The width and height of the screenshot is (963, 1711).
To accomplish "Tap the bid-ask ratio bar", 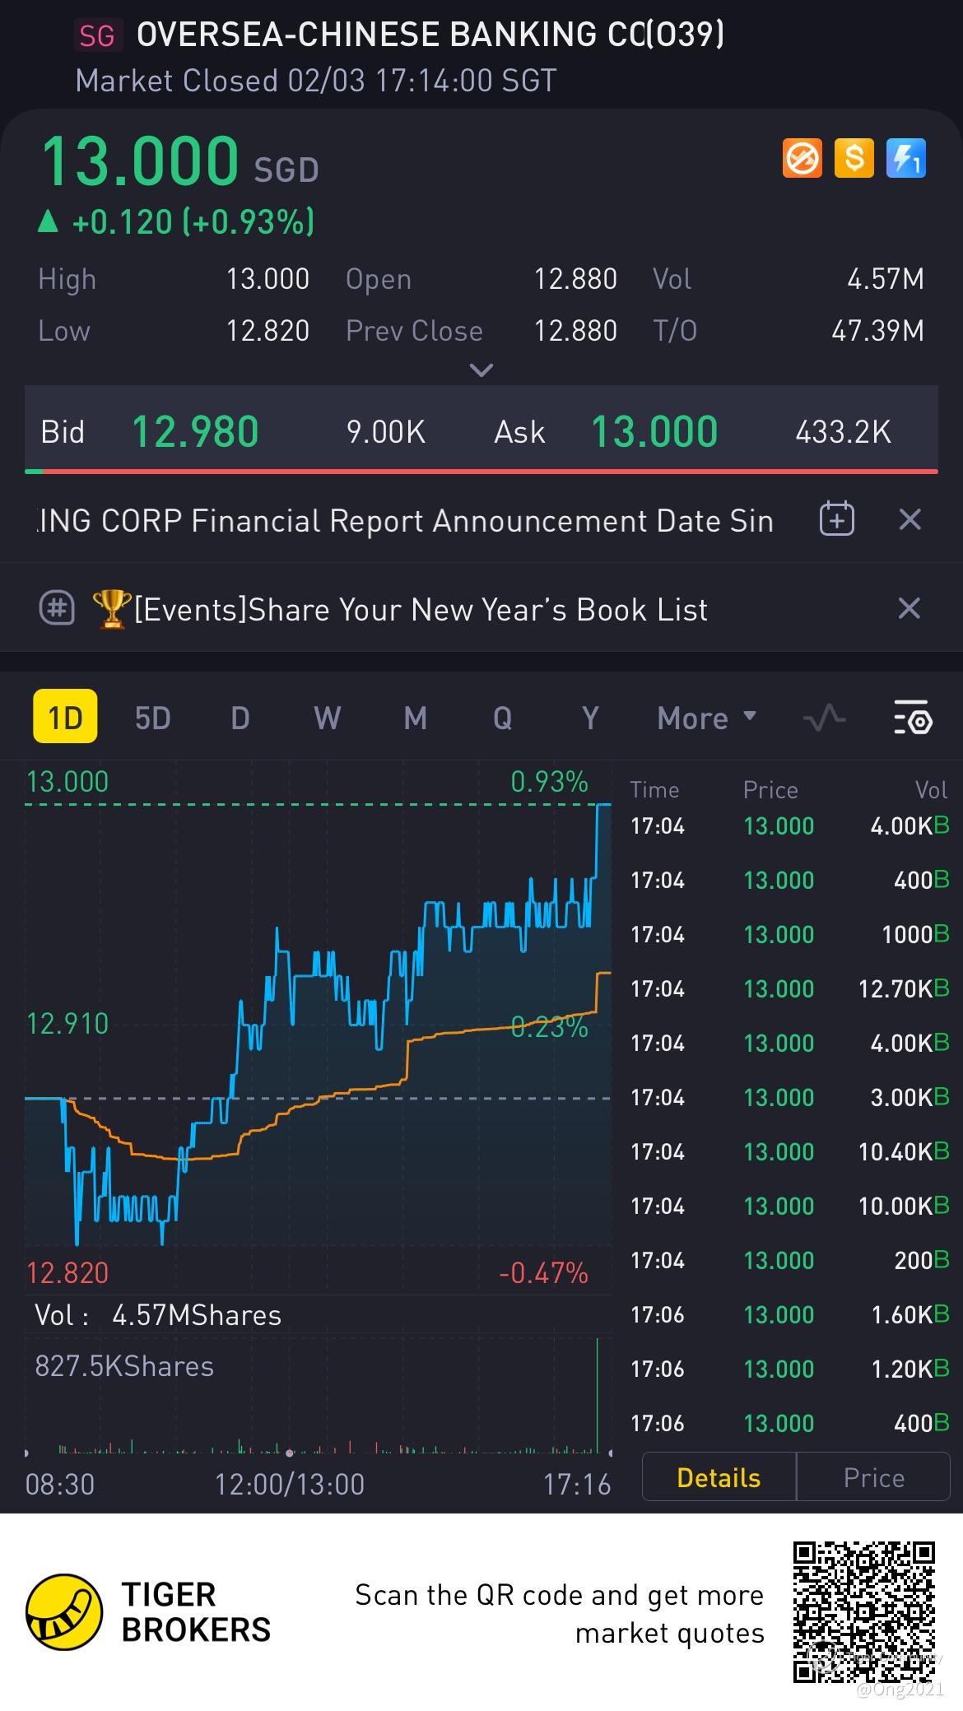I will tap(481, 471).
